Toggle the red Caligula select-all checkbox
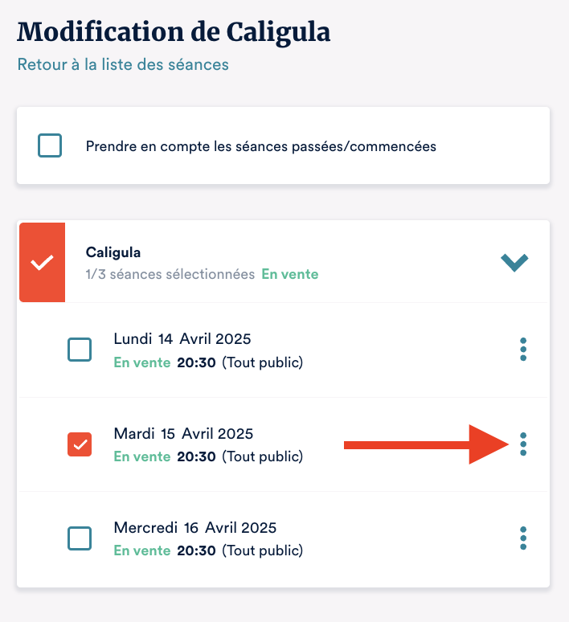 42,262
